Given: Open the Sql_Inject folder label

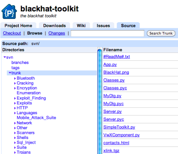Looking at the screenshot, I should pos(26,143).
